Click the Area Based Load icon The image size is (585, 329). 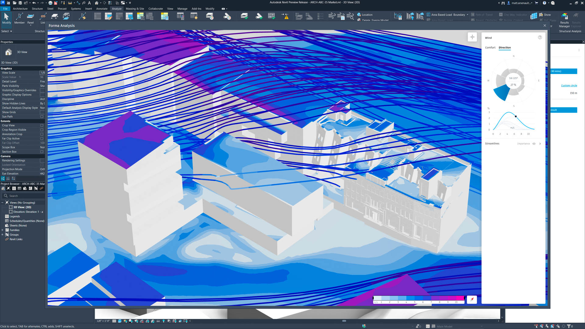pos(428,15)
